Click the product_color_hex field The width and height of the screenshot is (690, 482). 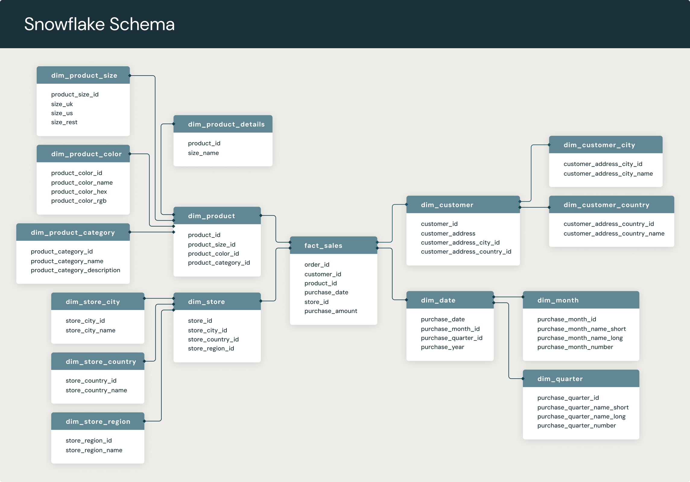tap(79, 192)
